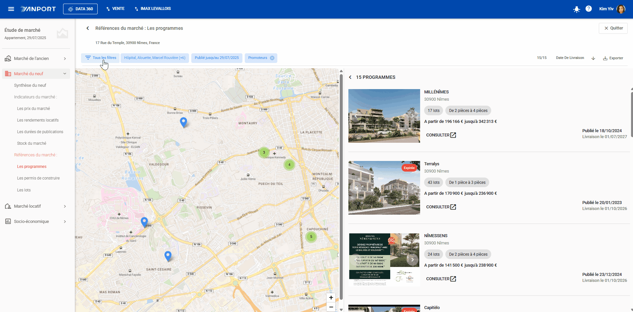The image size is (633, 312).
Task: Click the Promoteurs filter chip label
Action: tap(258, 58)
